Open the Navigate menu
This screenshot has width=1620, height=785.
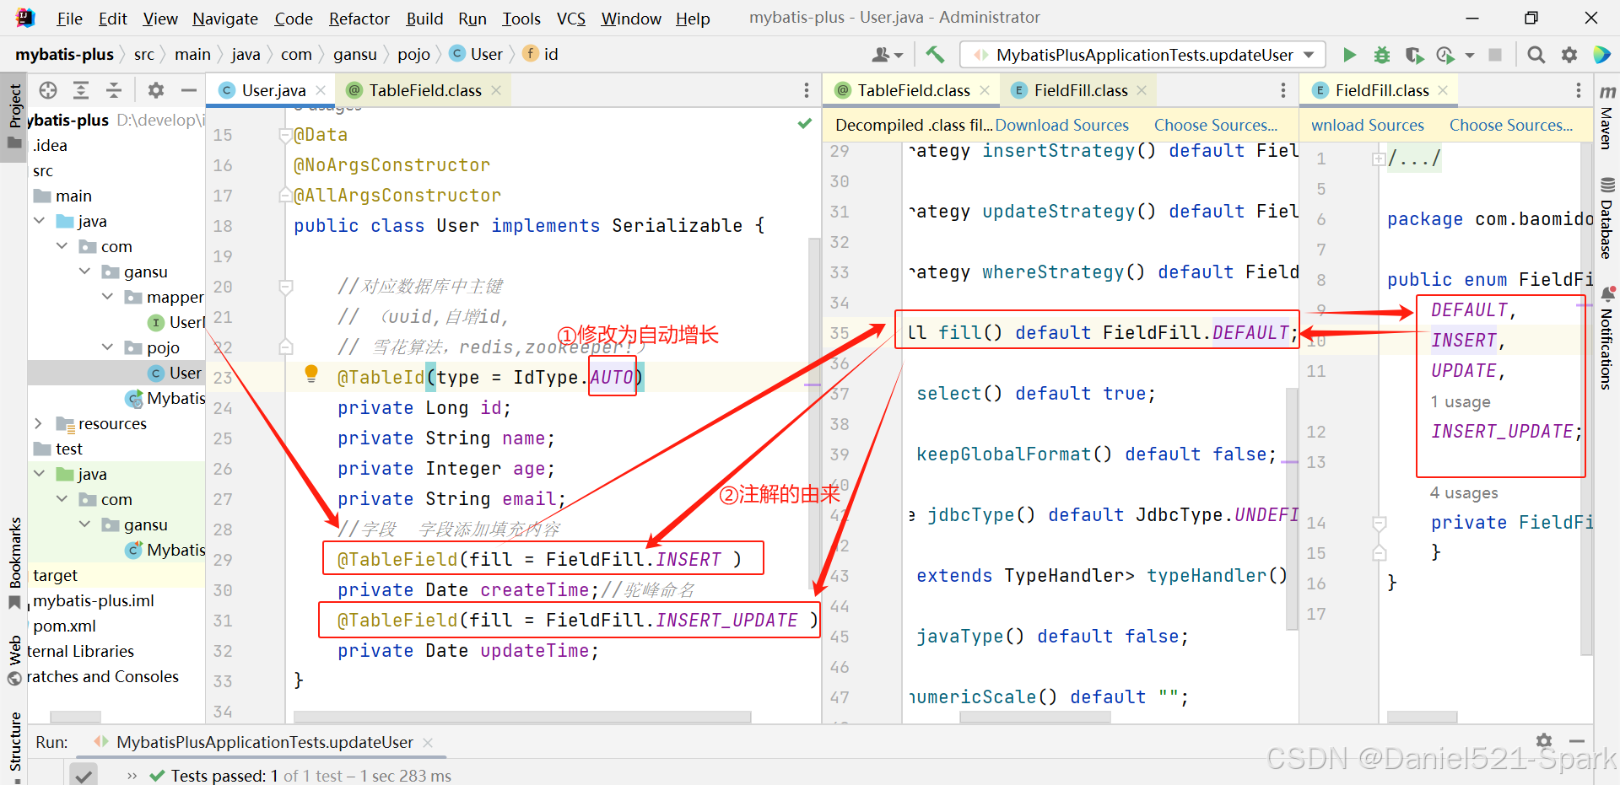(x=225, y=19)
